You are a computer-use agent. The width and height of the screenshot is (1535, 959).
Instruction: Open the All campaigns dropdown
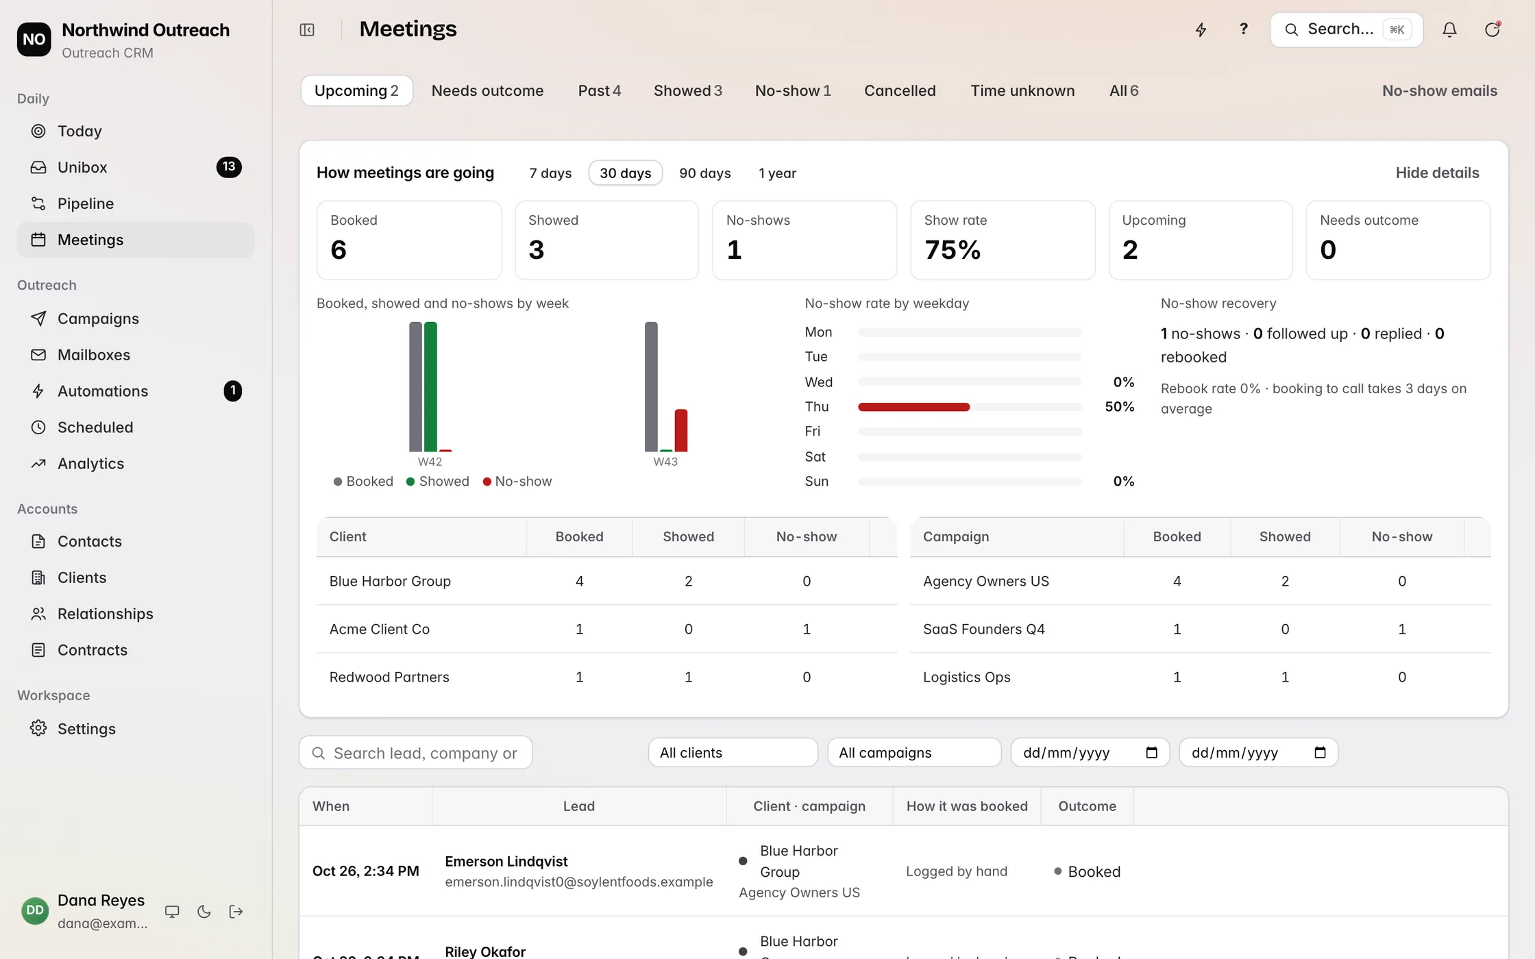(x=914, y=753)
